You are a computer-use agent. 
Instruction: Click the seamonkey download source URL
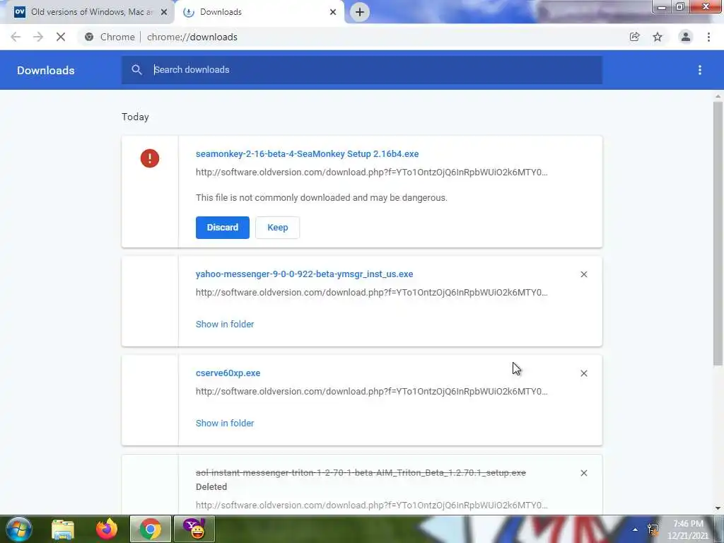click(372, 173)
